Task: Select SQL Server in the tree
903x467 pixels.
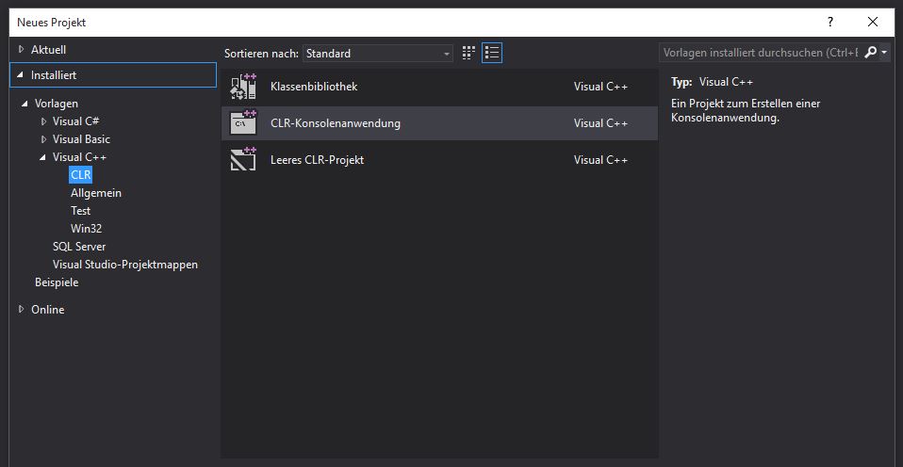Action: (x=79, y=246)
